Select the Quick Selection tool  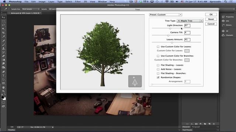(3, 29)
